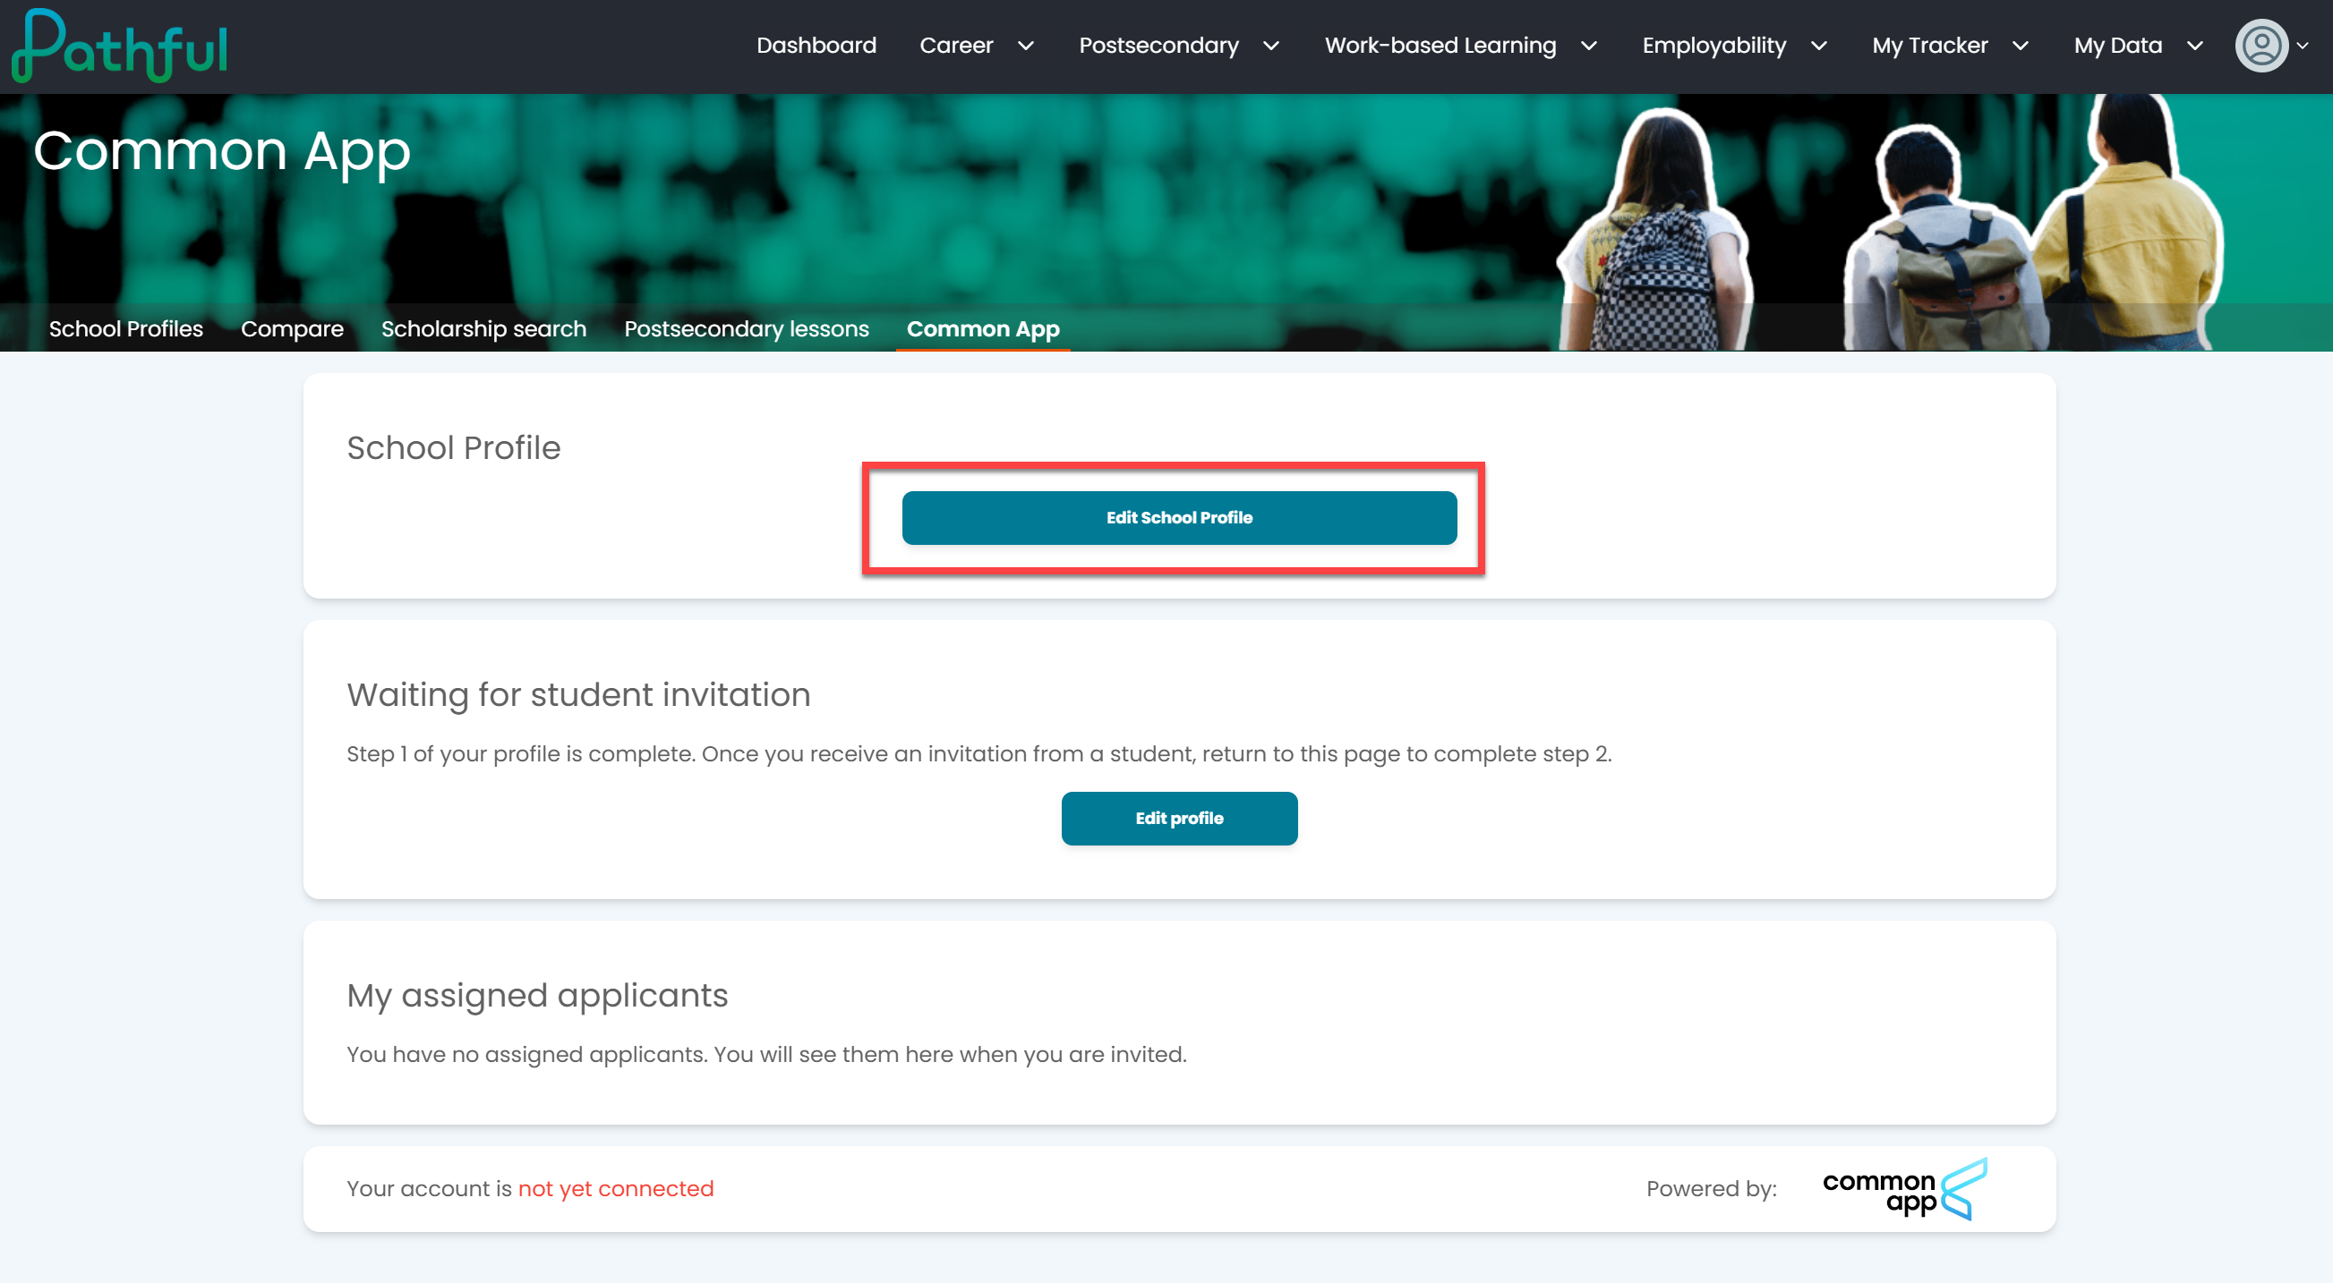Click the Edit School Profile button

1179,518
